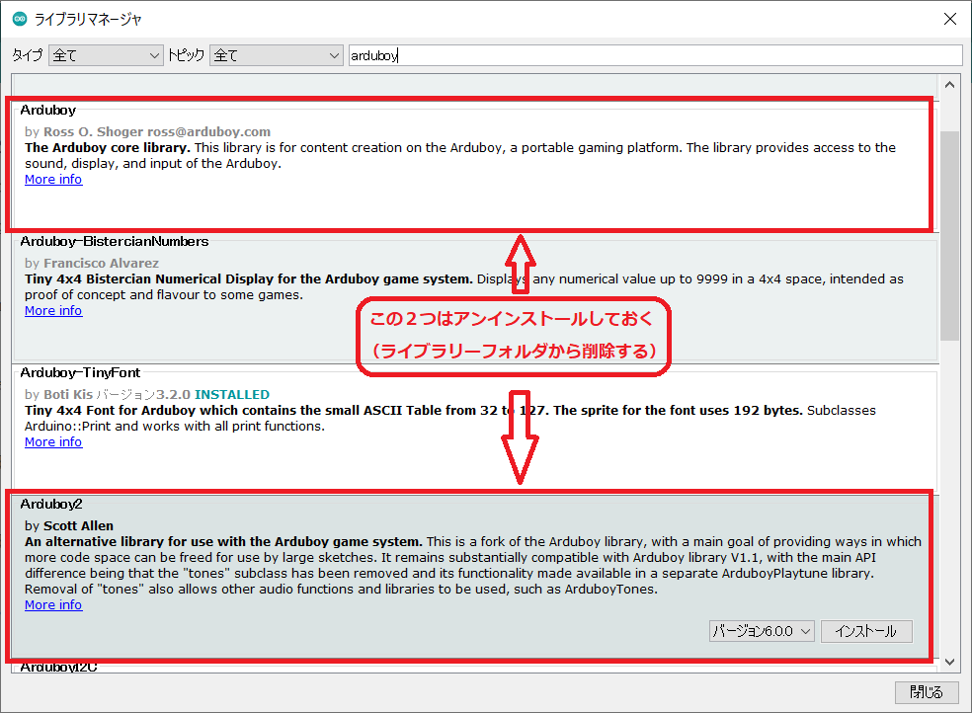
Task: Open More info for Arduboy-BistercianNumbers
Action: pyautogui.click(x=53, y=311)
